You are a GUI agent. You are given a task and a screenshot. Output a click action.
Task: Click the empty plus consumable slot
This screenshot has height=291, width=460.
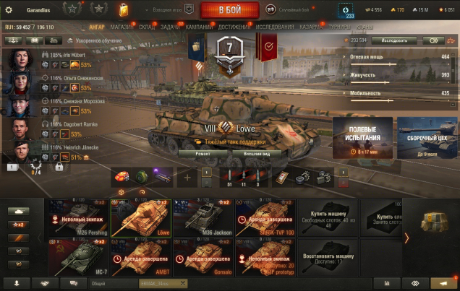[187, 178]
